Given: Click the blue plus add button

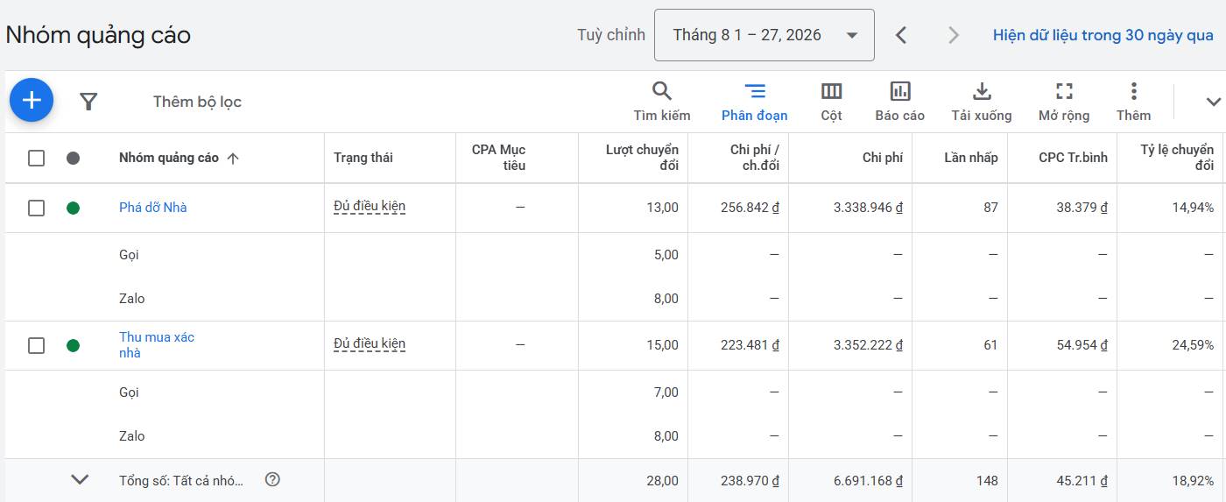Looking at the screenshot, I should coord(32,101).
